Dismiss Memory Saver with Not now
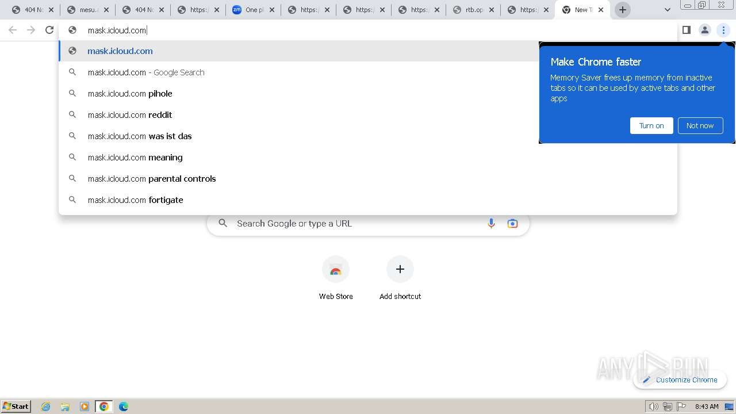Image resolution: width=736 pixels, height=414 pixels. (x=700, y=125)
